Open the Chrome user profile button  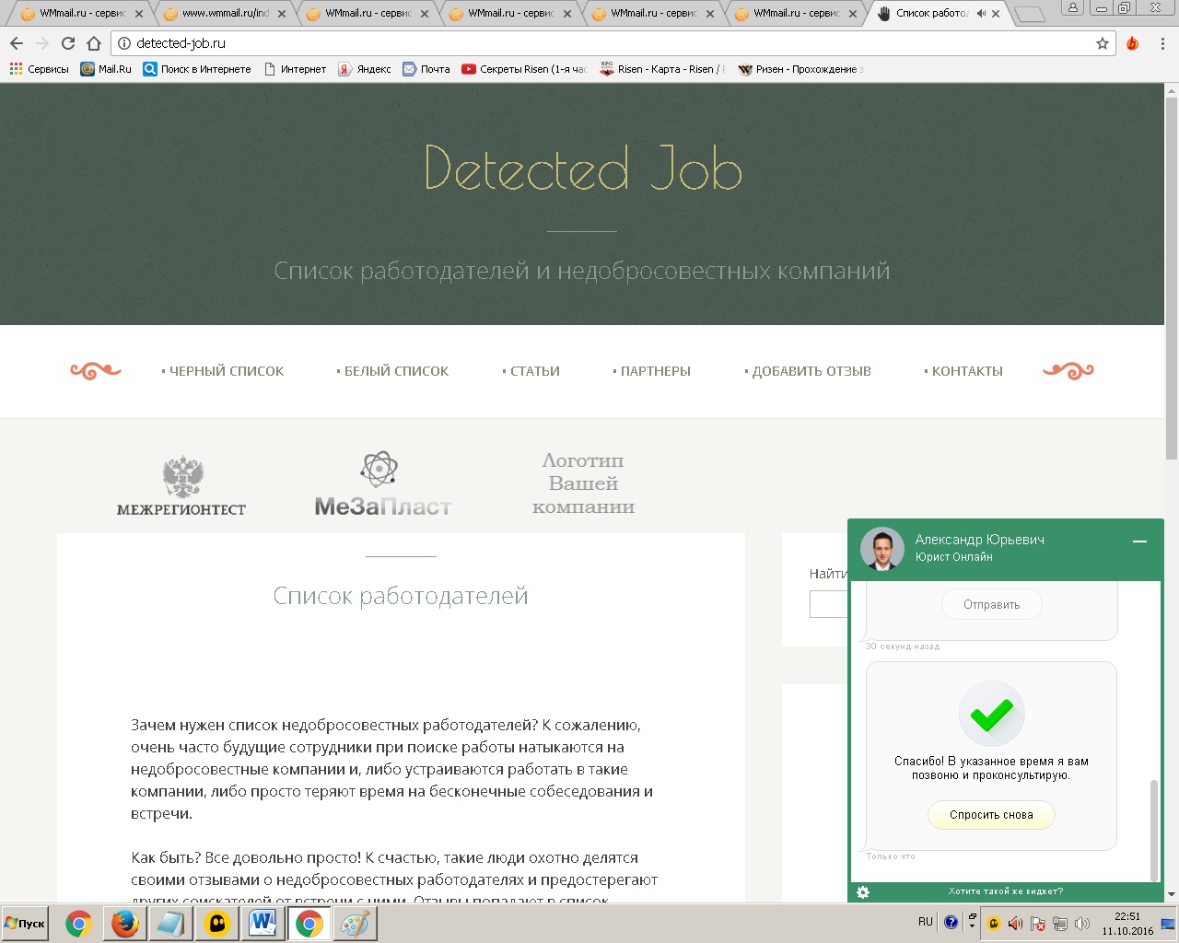[1072, 7]
